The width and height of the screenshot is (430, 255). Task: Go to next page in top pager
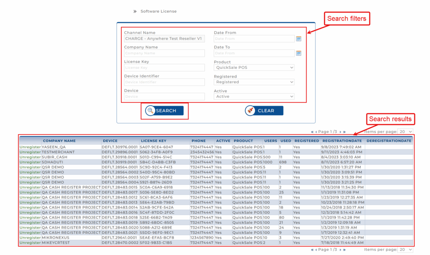(341, 132)
